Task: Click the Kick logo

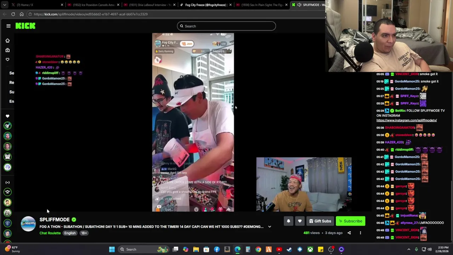Action: click(x=25, y=26)
